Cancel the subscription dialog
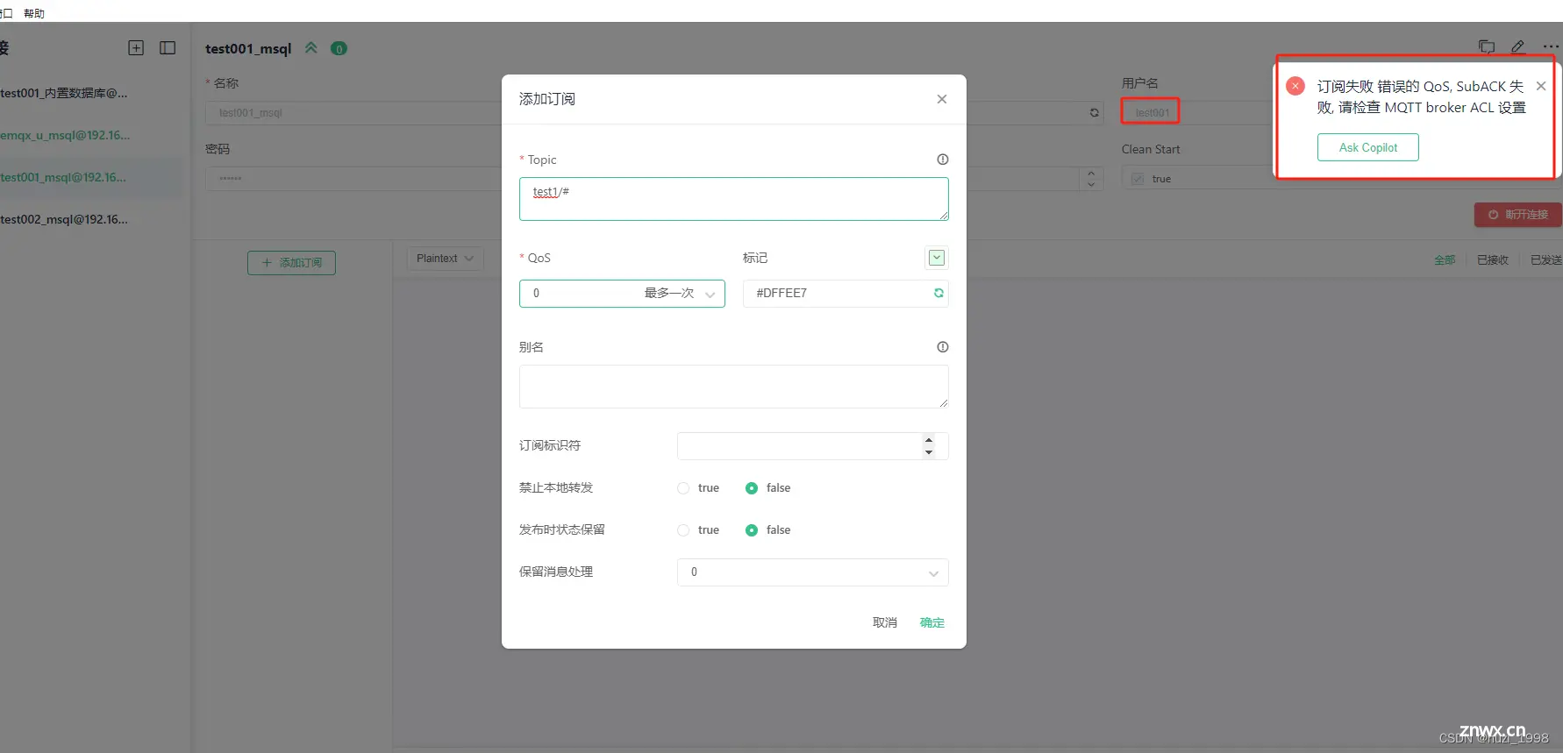Image resolution: width=1563 pixels, height=753 pixels. (x=885, y=622)
